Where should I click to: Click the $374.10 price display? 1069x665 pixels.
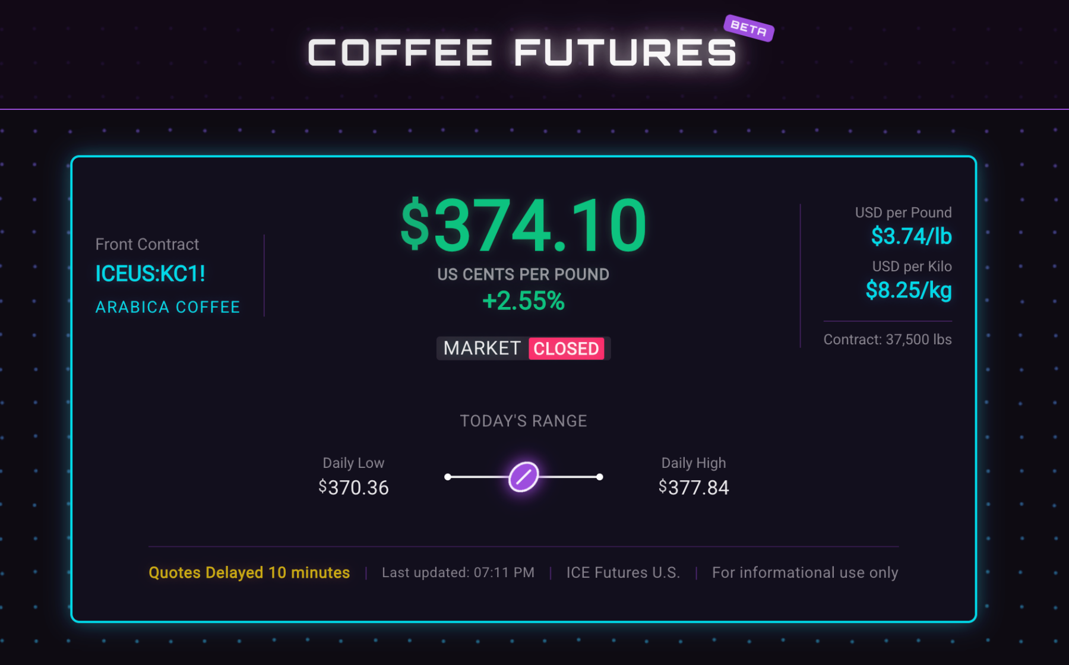click(x=523, y=225)
